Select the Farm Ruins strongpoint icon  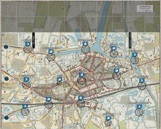25,106
